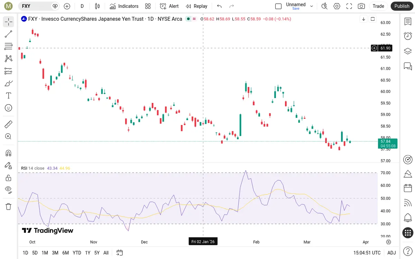Toggle stay in drawing mode
Screen dimensions: 415x259
[x=9, y=165]
